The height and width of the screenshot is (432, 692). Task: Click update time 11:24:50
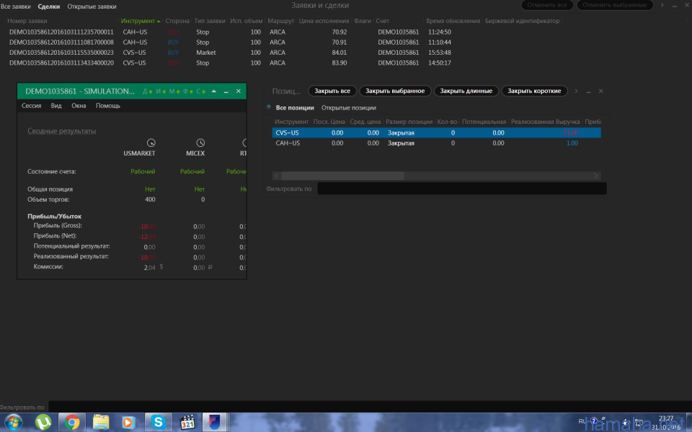[440, 32]
